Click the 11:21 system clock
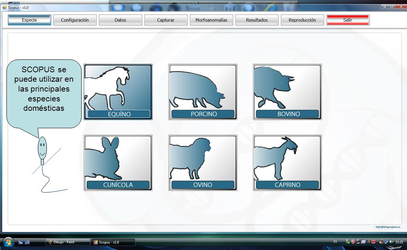The image size is (407, 250). tap(399, 242)
